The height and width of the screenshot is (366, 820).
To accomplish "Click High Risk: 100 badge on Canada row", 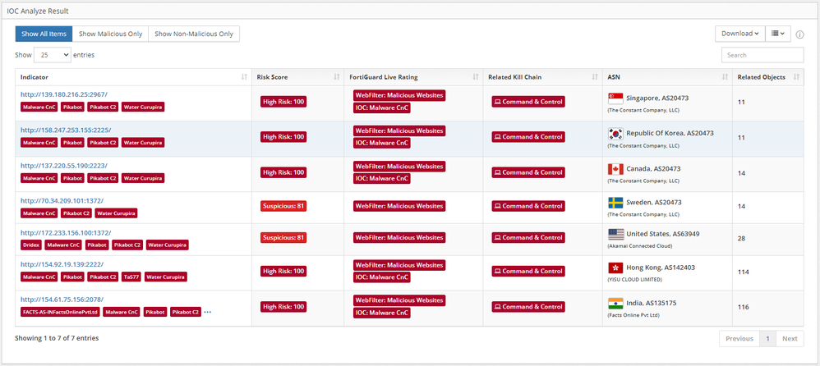I will [283, 173].
